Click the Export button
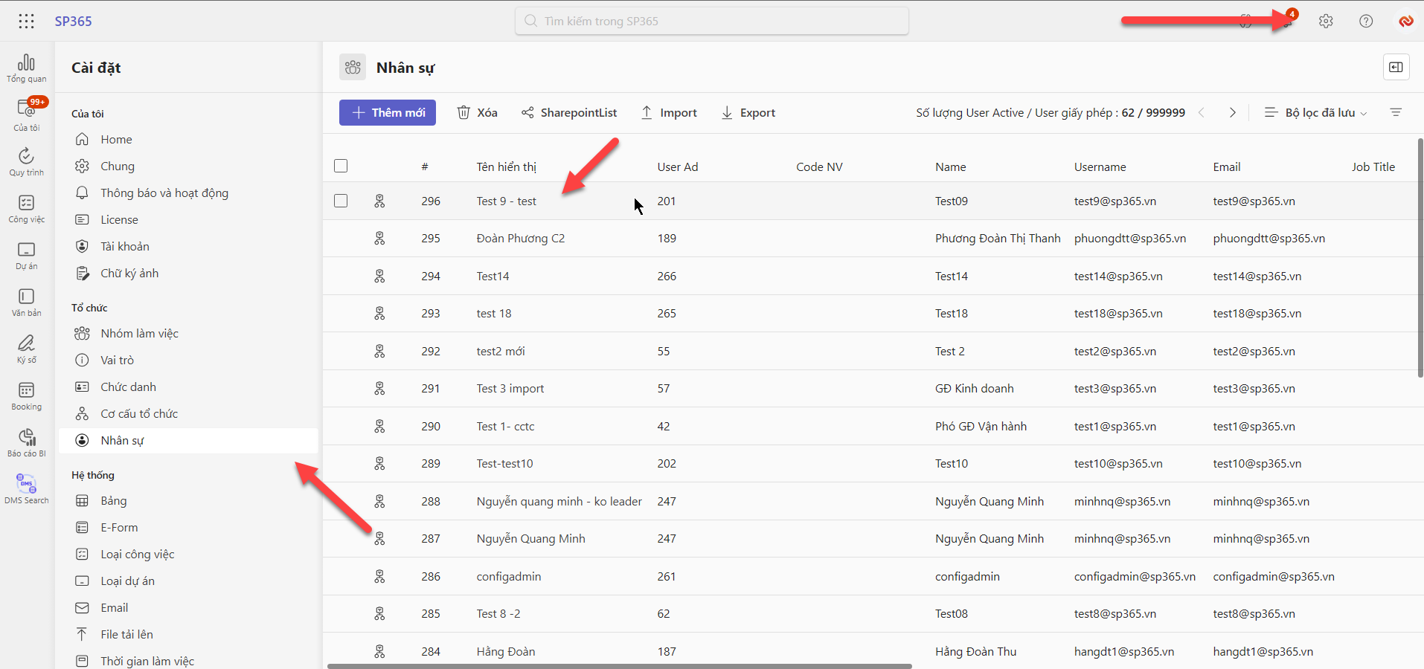Image resolution: width=1424 pixels, height=669 pixels. pos(748,113)
